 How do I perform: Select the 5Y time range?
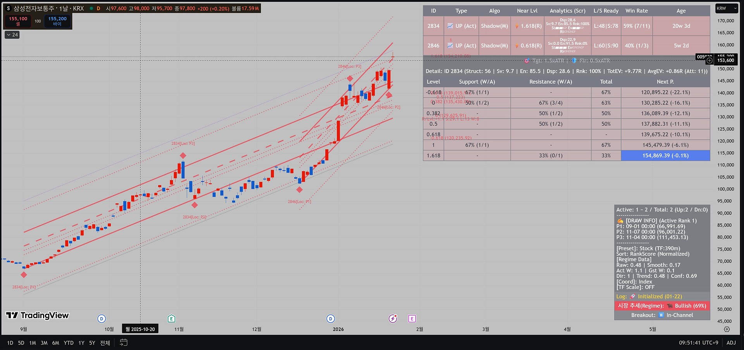click(92, 343)
